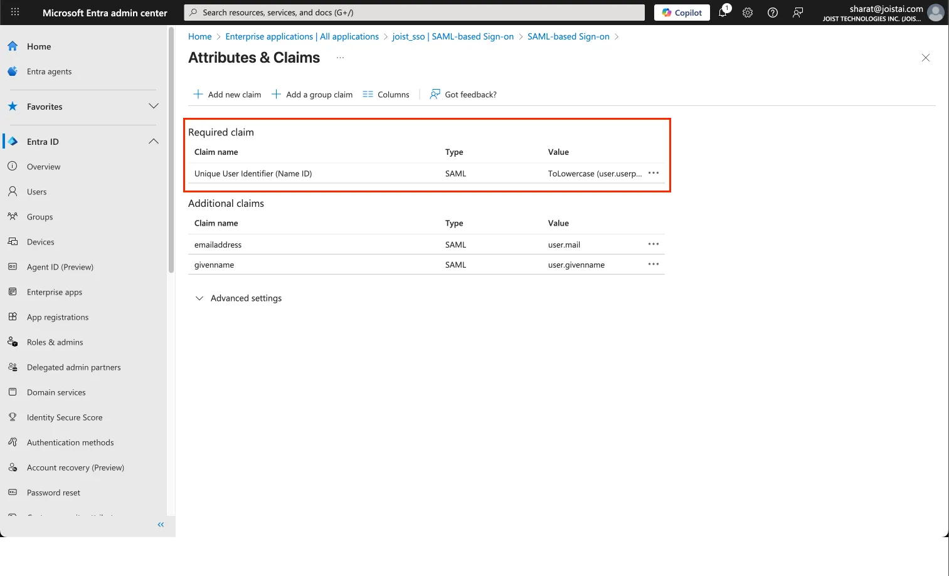
Task: Open the Copilot assistant
Action: pyautogui.click(x=682, y=13)
